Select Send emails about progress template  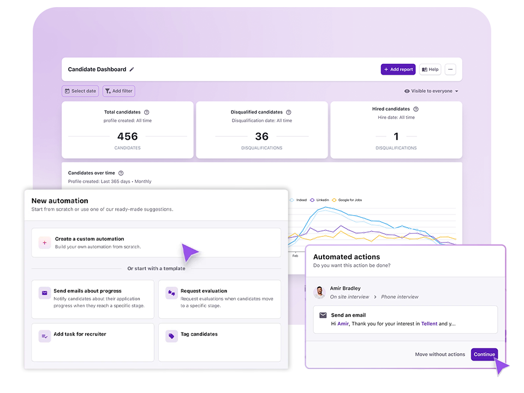[93, 299]
